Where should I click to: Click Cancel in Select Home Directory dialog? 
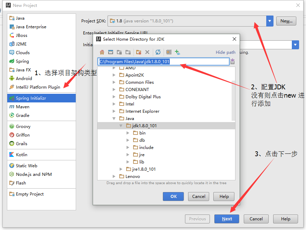[198, 197]
